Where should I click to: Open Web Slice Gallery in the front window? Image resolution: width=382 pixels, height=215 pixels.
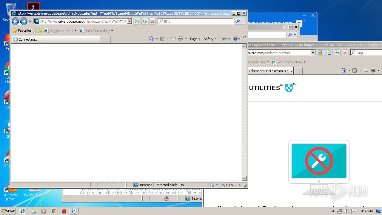[96, 30]
